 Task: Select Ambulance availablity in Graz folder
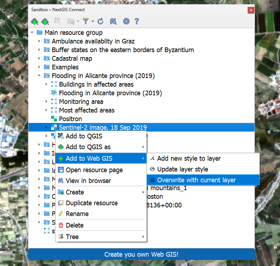click(93, 41)
